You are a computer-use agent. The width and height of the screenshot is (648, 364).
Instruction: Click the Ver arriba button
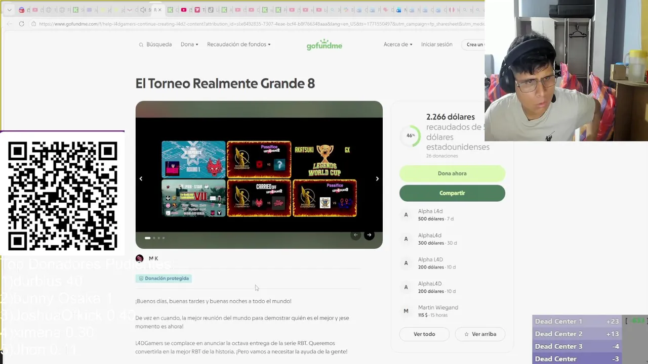pyautogui.click(x=480, y=334)
